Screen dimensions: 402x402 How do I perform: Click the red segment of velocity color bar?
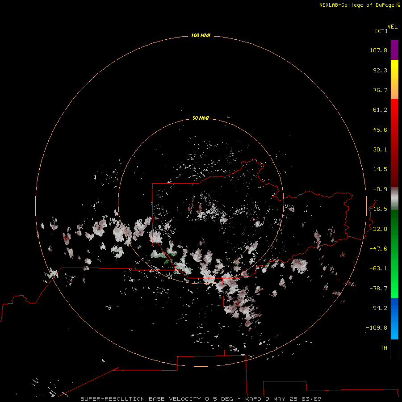(x=394, y=143)
